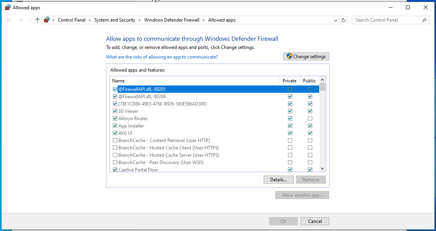Click the Private column header
This screenshot has width=436, height=231.
(x=290, y=81)
